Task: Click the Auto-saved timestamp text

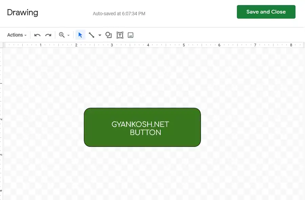Action: (119, 14)
